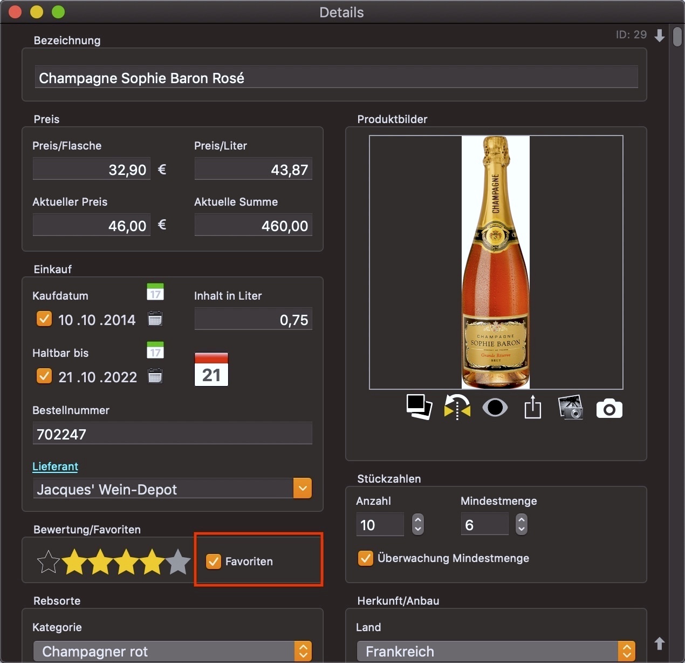Follow the Lieferant link

[x=55, y=466]
